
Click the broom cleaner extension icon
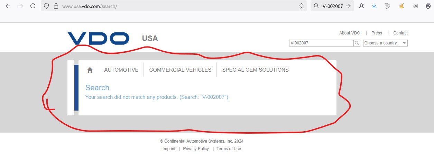click(x=401, y=6)
